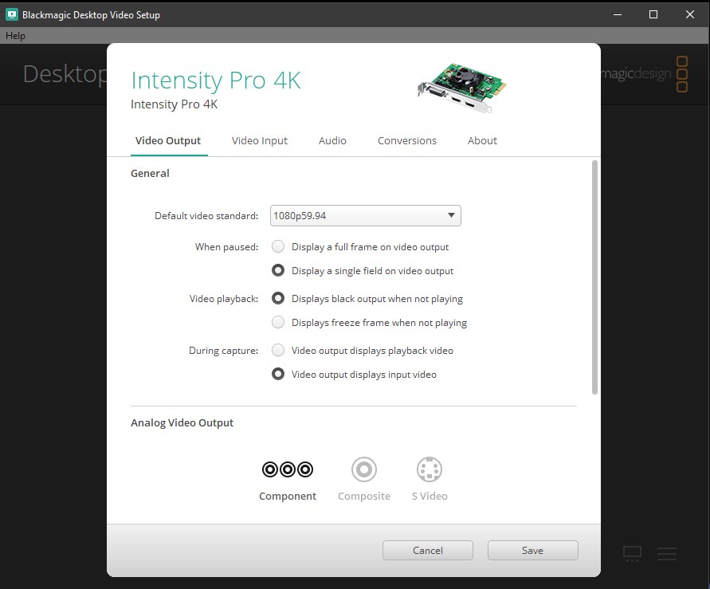Select the Composite analog output icon
The height and width of the screenshot is (589, 710).
click(x=364, y=469)
